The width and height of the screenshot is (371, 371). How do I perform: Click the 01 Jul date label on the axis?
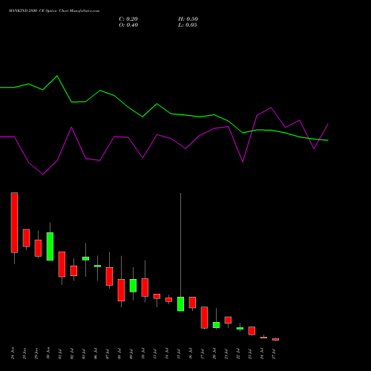60,354
